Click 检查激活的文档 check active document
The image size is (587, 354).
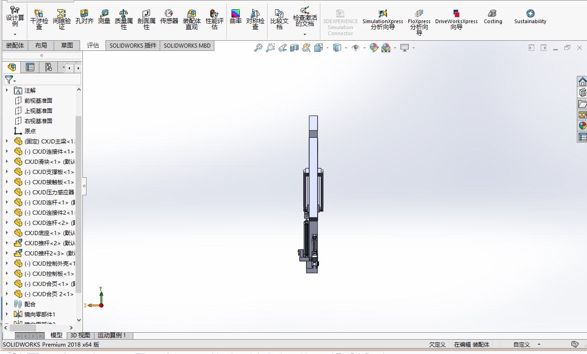(305, 17)
